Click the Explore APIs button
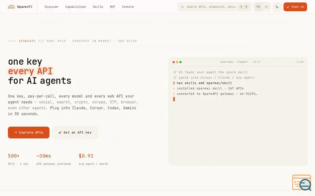315x196 pixels. click(29, 132)
